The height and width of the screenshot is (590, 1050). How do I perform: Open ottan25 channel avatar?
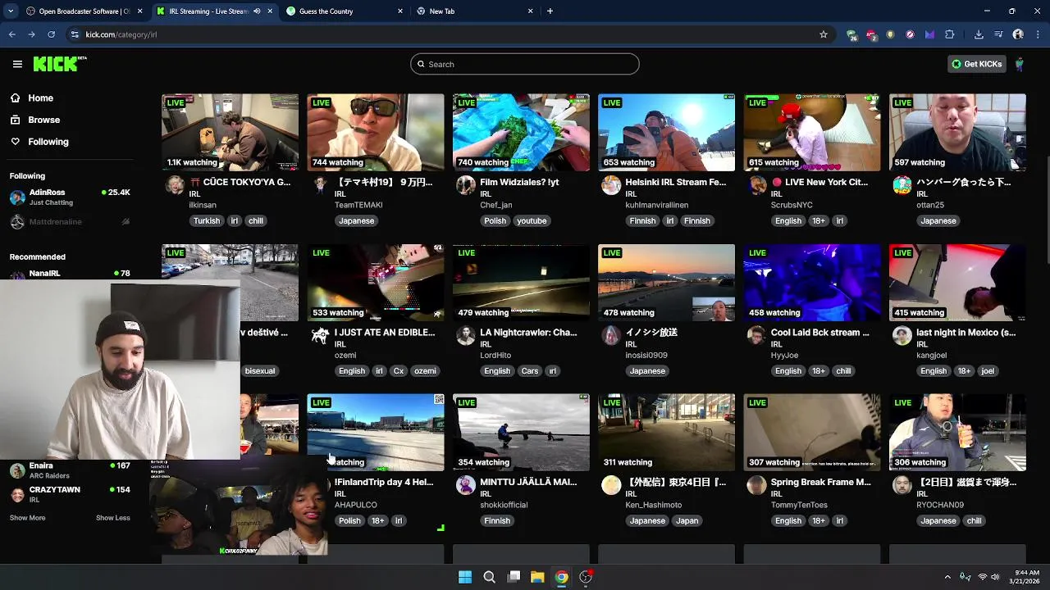(x=902, y=185)
